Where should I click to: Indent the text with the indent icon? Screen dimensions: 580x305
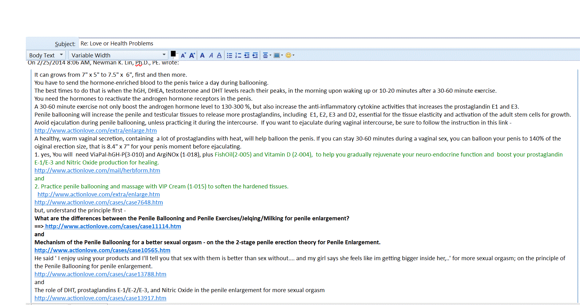(255, 55)
